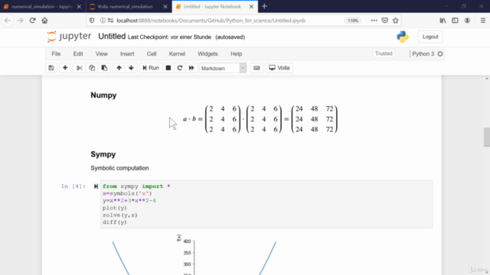Open Jupyter home via logo
Screen dimensions: 490x275
click(x=69, y=37)
